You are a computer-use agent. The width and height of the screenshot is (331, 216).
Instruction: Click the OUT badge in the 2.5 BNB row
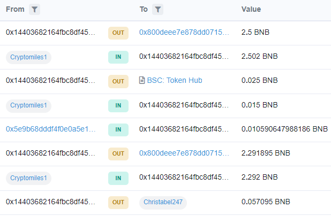tap(118, 33)
